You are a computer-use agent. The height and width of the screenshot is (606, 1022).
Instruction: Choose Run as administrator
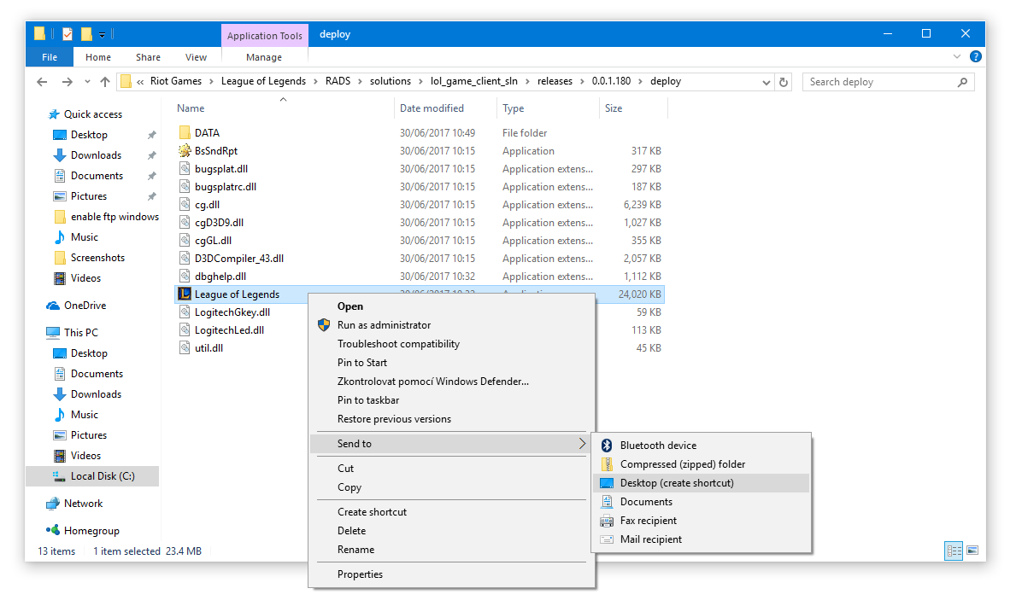(384, 325)
